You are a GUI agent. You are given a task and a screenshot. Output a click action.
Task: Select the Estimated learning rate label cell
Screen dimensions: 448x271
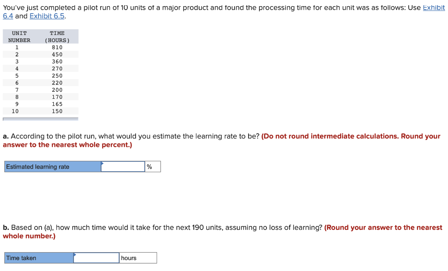coord(52,167)
